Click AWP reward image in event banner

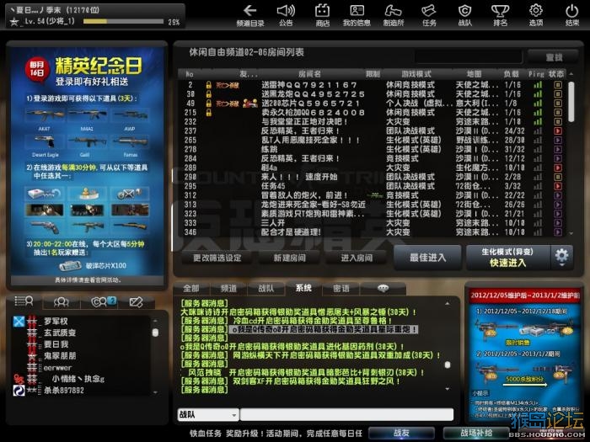[x=130, y=115]
